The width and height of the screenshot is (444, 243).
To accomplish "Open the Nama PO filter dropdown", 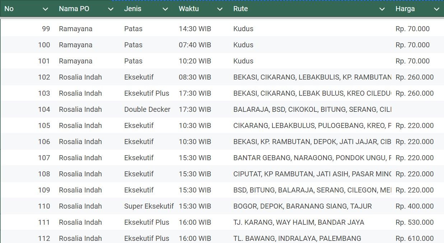I will pyautogui.click(x=111, y=9).
